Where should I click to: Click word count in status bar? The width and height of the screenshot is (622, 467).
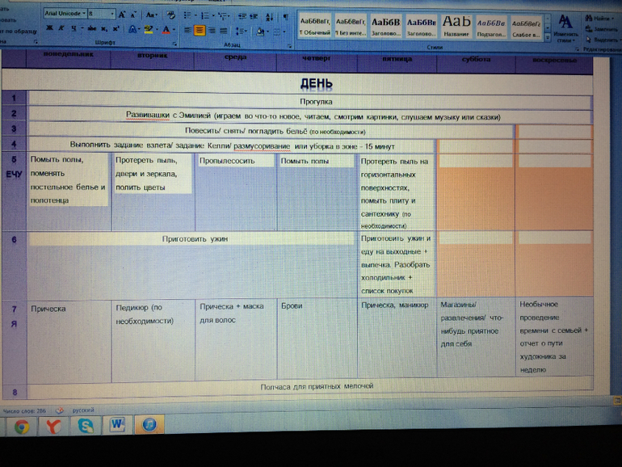(24, 410)
